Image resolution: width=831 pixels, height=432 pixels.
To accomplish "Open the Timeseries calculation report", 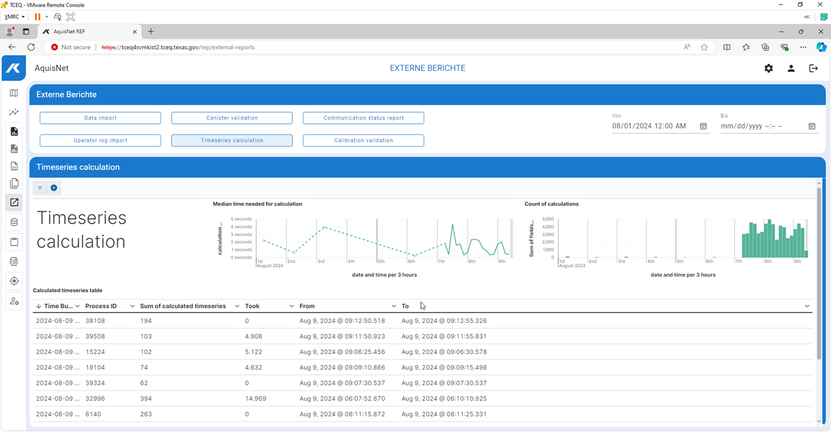I will click(232, 140).
